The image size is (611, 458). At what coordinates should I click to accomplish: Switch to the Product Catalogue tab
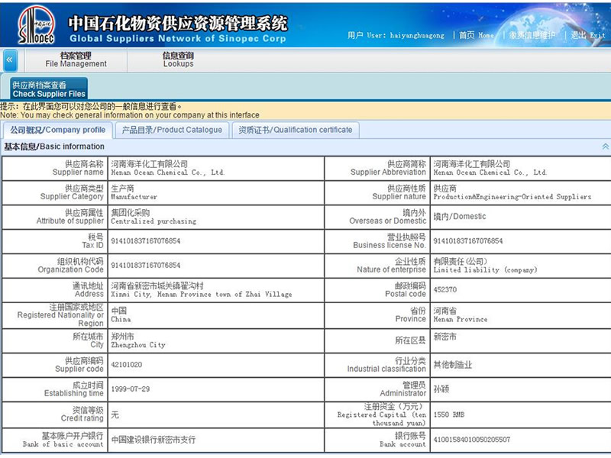172,130
